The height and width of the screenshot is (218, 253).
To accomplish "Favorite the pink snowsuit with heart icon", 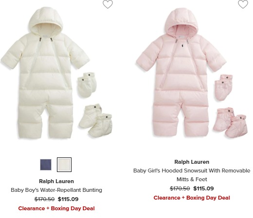I will 243,4.
